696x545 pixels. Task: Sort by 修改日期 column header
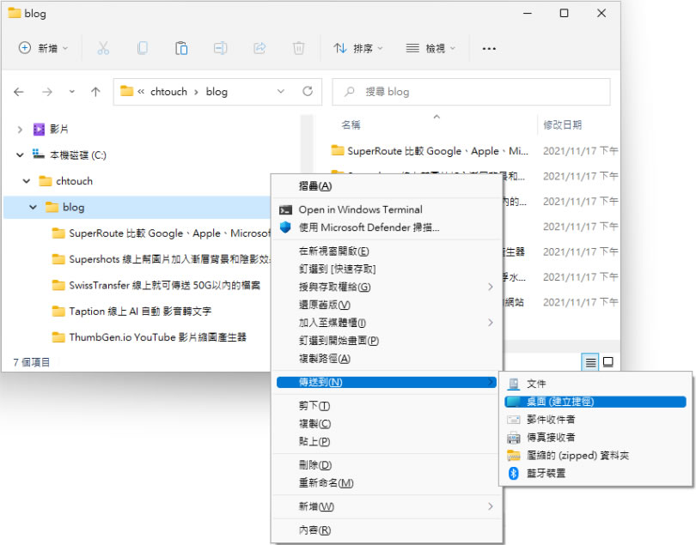coord(563,125)
